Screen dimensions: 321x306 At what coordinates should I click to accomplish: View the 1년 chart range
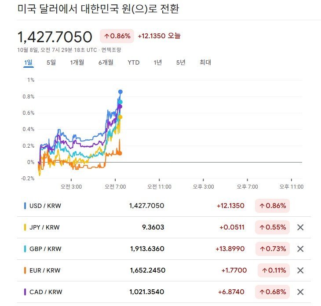(158, 62)
